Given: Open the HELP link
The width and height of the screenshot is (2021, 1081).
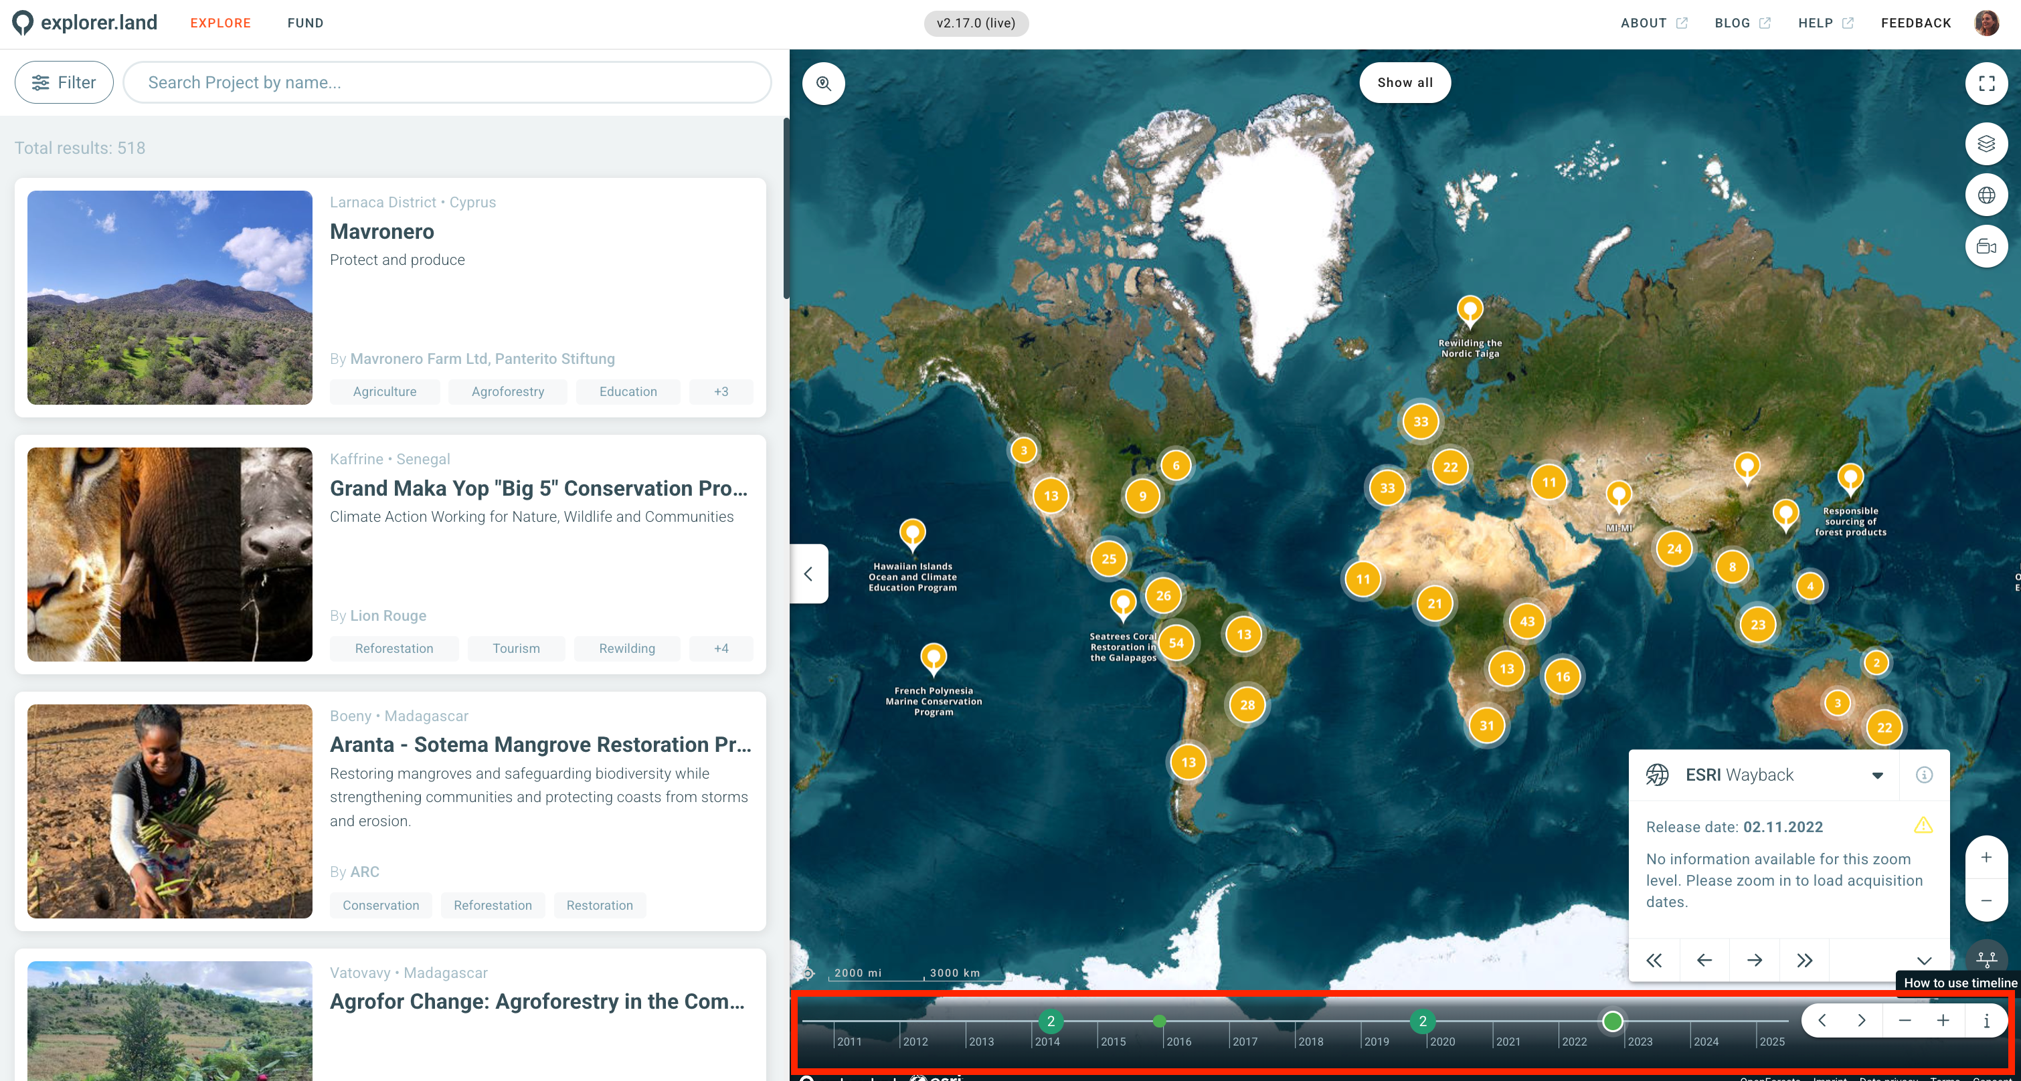Looking at the screenshot, I should 1826,23.
